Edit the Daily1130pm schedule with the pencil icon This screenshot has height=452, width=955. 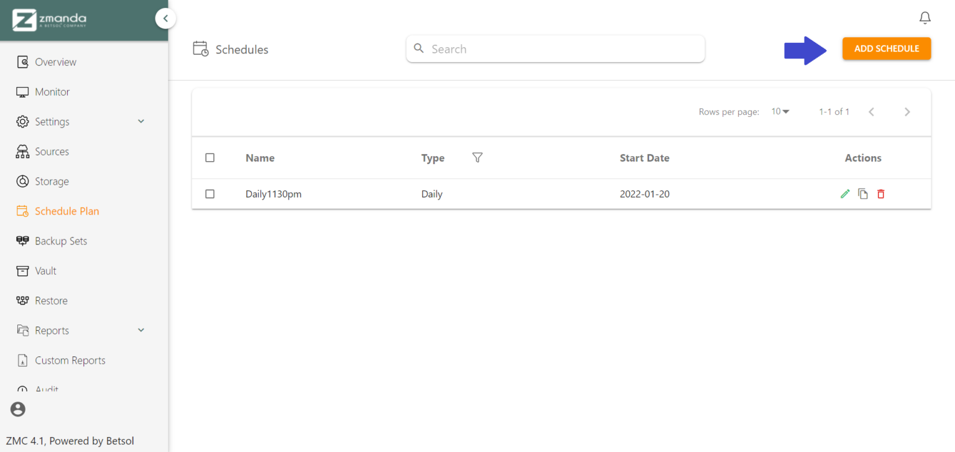[x=845, y=193]
